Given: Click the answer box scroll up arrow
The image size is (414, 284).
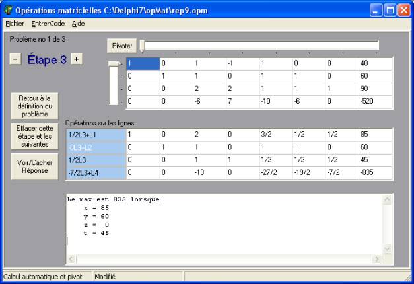Looking at the screenshot, I should (387, 199).
